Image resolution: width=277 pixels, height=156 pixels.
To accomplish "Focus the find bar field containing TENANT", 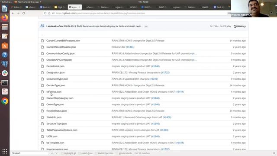I will pyautogui.click(x=30, y=153).
